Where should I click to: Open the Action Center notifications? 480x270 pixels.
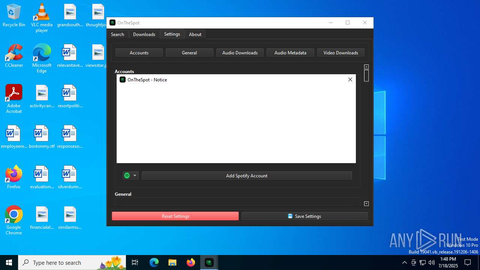coord(468,262)
